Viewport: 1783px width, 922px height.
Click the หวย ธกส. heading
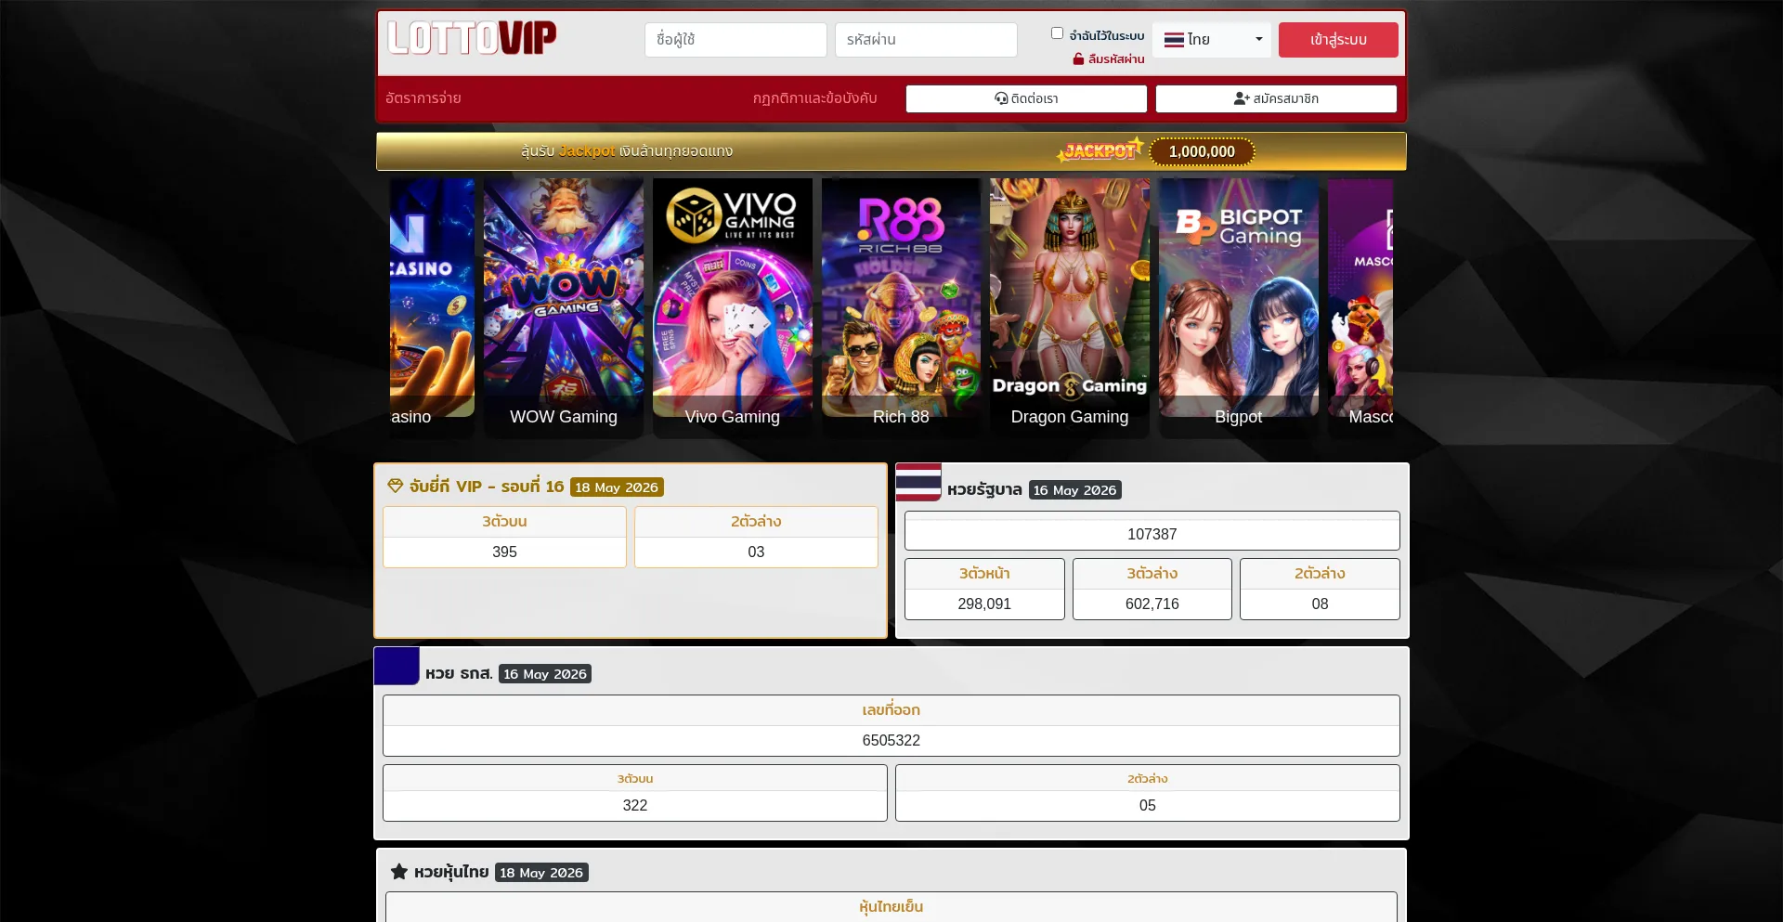pos(459,673)
